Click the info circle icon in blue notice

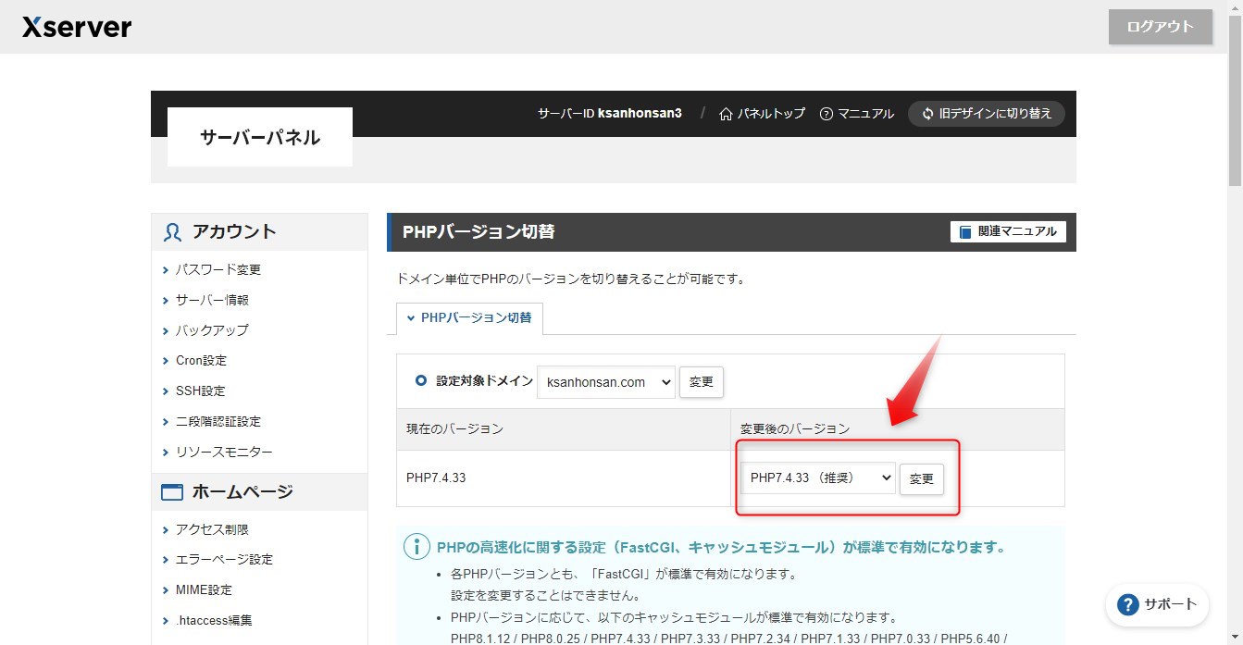416,547
